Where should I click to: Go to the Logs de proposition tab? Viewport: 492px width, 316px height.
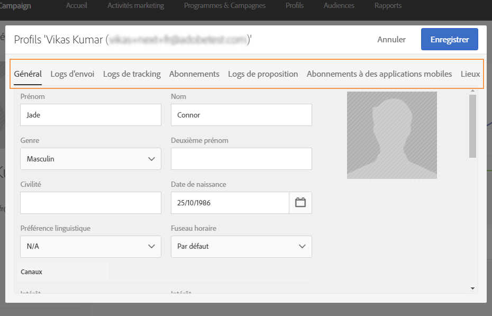[263, 74]
